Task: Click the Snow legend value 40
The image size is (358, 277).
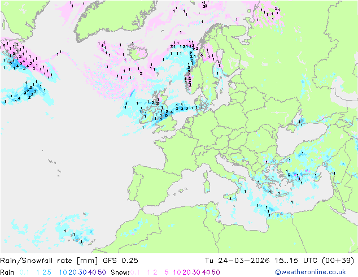Action: [206, 272]
